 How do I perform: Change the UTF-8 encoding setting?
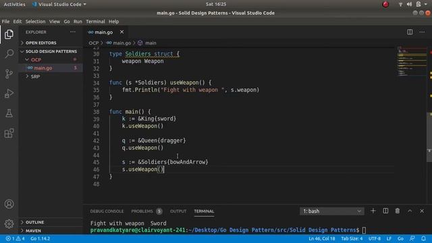375,238
